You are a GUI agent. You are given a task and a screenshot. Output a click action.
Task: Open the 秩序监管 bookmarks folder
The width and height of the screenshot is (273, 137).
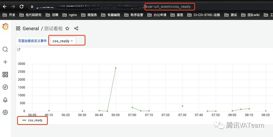[x=134, y=15]
